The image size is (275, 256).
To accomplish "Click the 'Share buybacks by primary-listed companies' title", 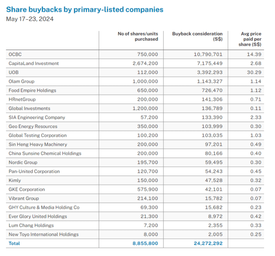I will pyautogui.click(x=84, y=9).
